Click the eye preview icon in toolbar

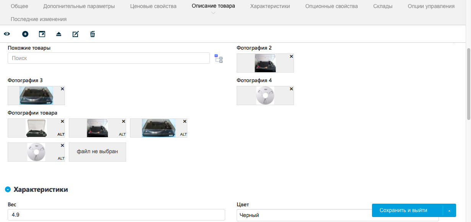[7, 34]
